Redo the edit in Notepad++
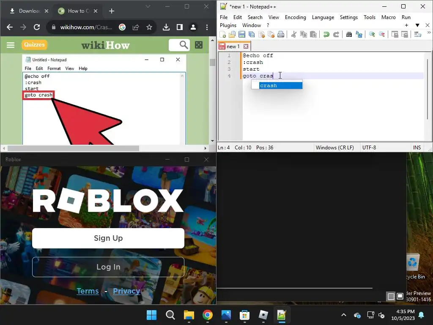433x325 pixels. coord(336,35)
